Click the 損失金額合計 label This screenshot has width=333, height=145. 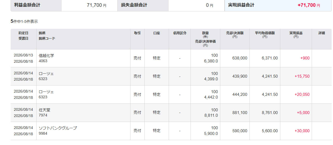[134, 5]
